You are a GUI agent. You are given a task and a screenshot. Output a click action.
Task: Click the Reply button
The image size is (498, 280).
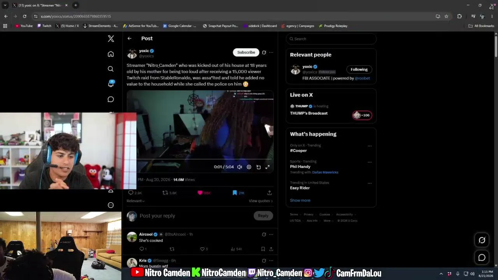(263, 216)
